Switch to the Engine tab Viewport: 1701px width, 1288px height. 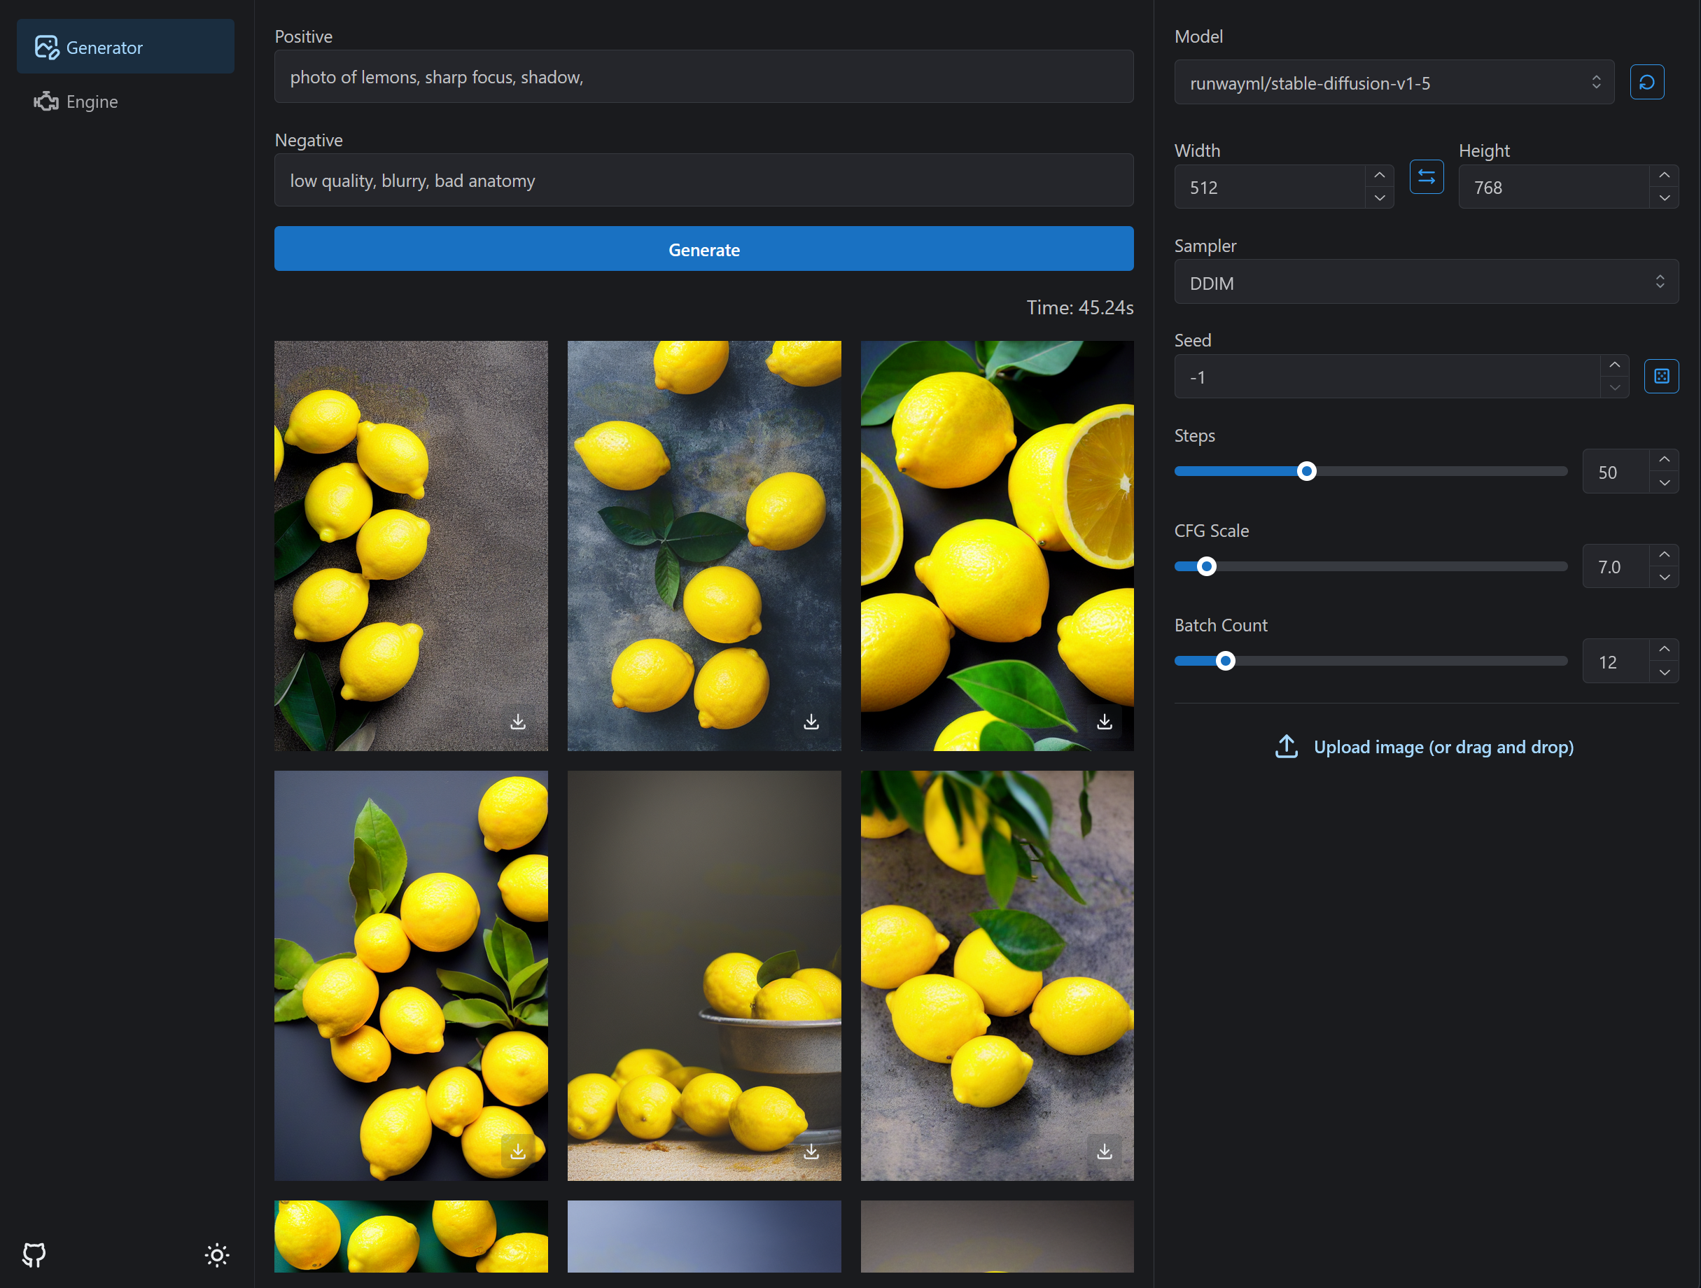coord(92,101)
